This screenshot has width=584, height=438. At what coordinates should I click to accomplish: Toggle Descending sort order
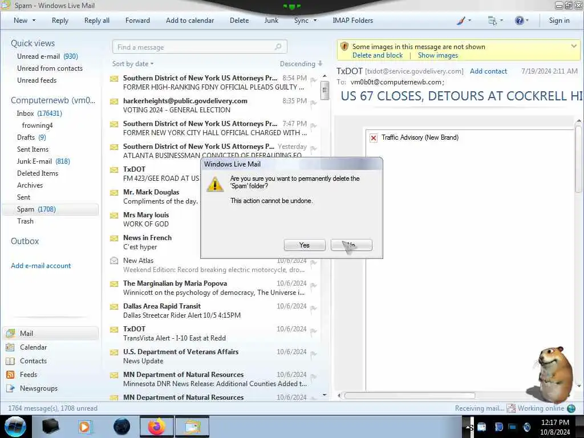tap(301, 64)
